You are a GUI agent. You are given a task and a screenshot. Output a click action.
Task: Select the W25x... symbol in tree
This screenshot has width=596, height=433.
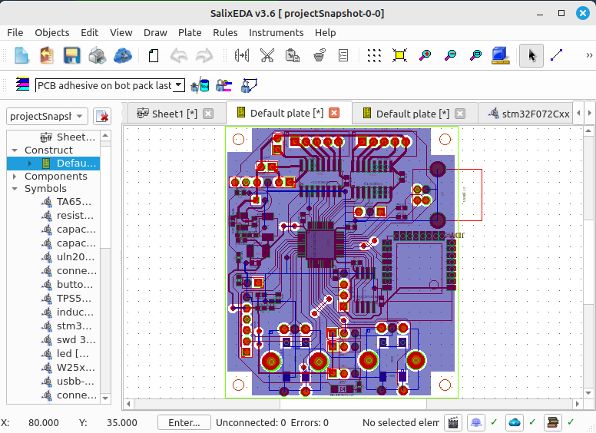click(x=75, y=367)
